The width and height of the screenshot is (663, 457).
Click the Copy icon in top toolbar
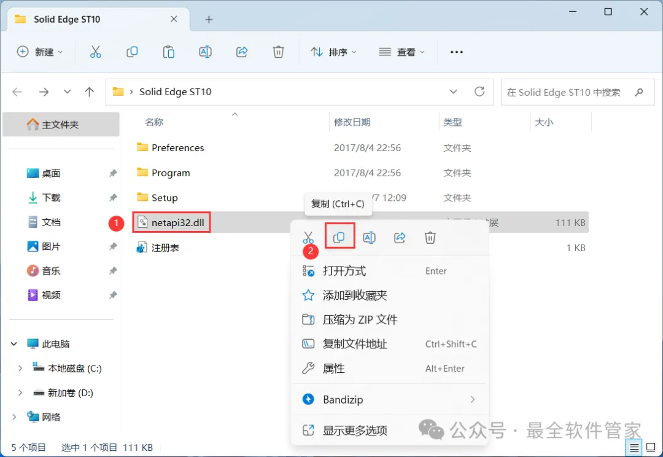click(132, 52)
